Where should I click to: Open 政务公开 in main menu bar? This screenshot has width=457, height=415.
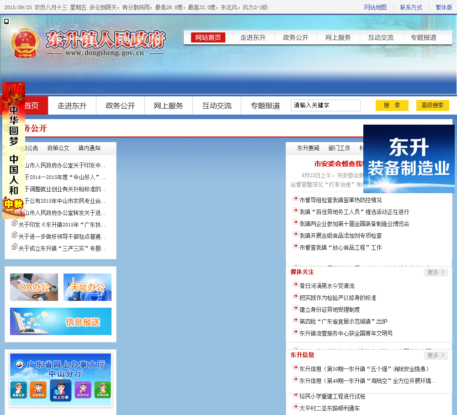[x=120, y=106]
